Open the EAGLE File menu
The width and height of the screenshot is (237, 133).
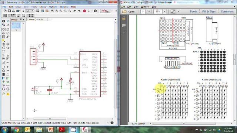coord(4,7)
